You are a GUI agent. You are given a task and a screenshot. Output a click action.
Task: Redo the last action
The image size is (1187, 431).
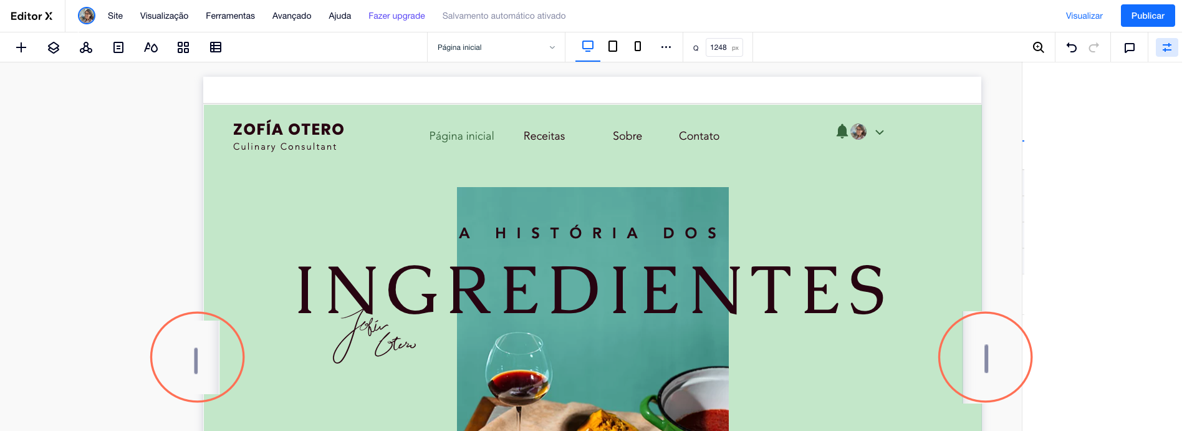1093,47
